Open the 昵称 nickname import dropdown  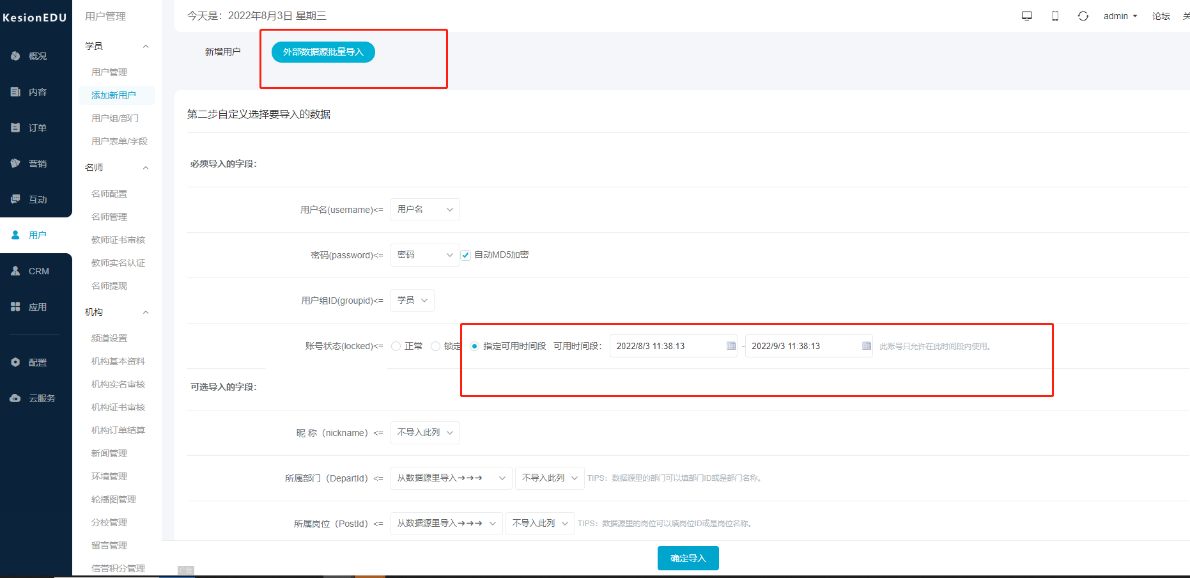[425, 432]
